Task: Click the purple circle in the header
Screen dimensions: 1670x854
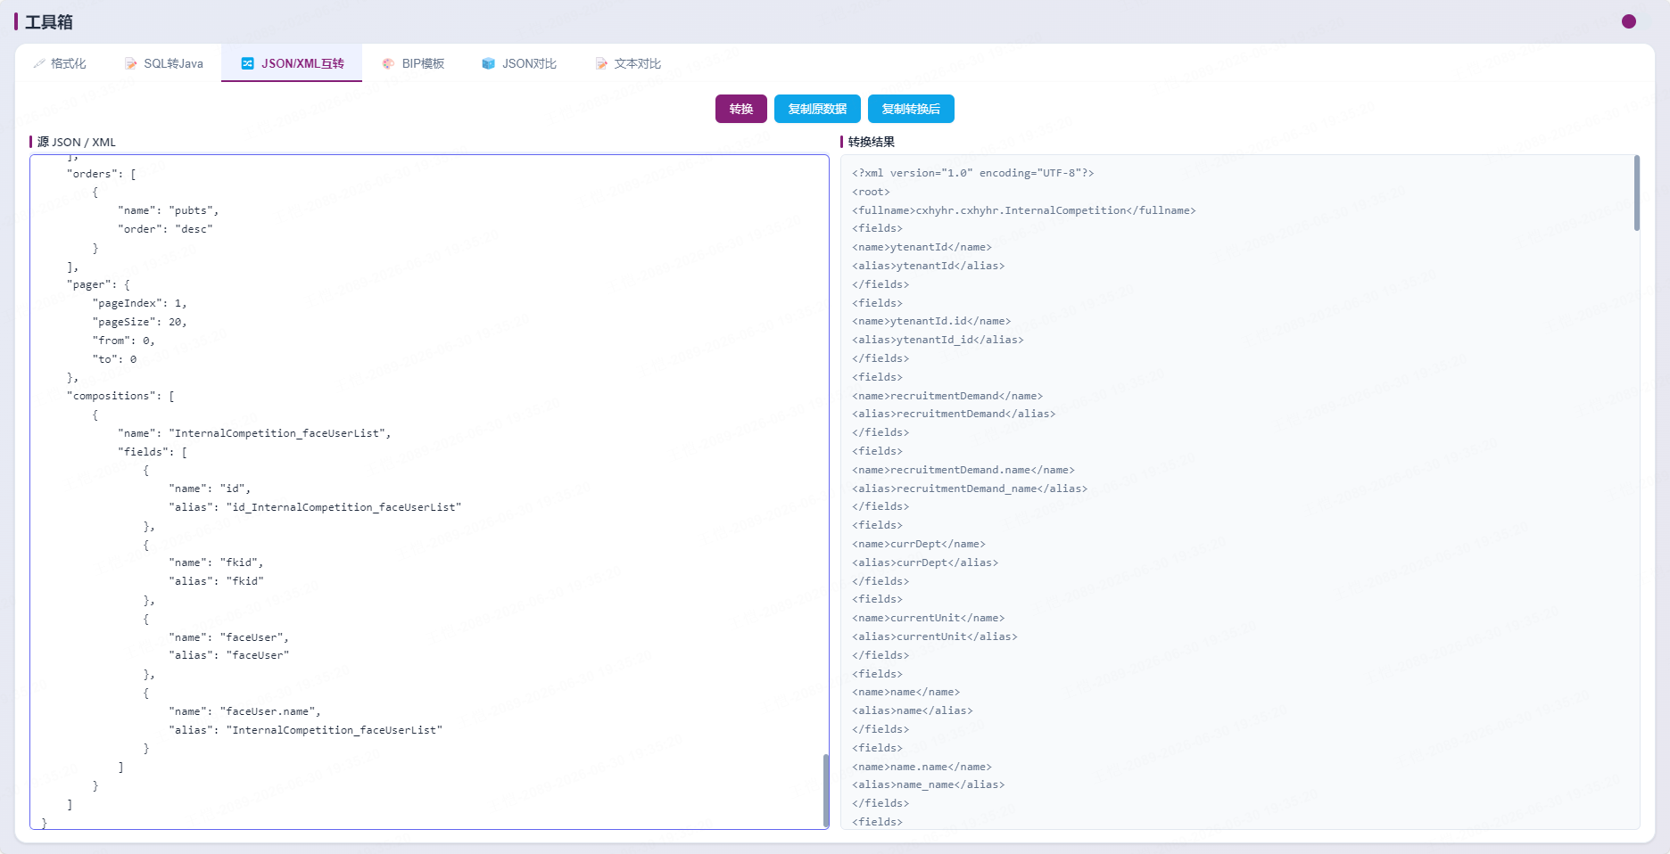Action: [x=1629, y=21]
